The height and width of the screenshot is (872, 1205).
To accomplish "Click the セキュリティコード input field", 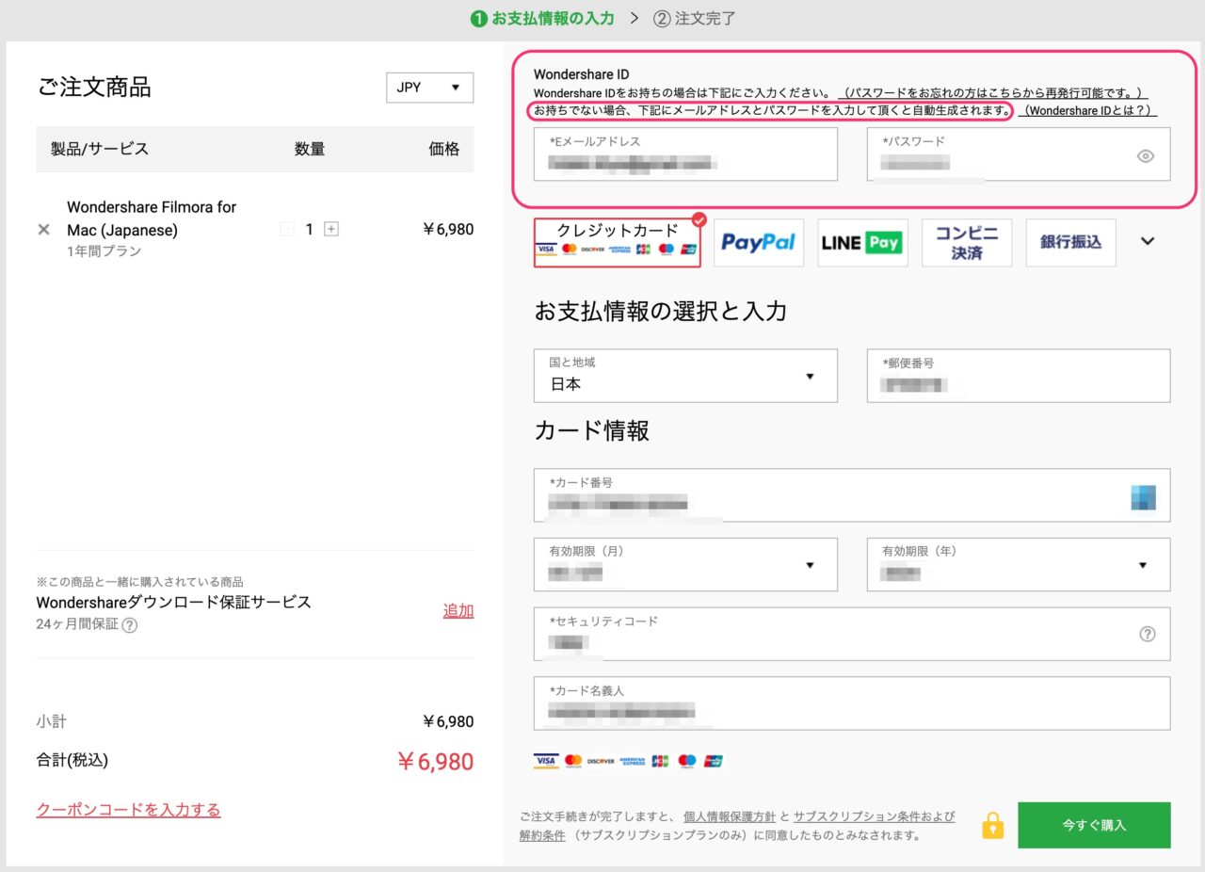I will click(x=852, y=634).
